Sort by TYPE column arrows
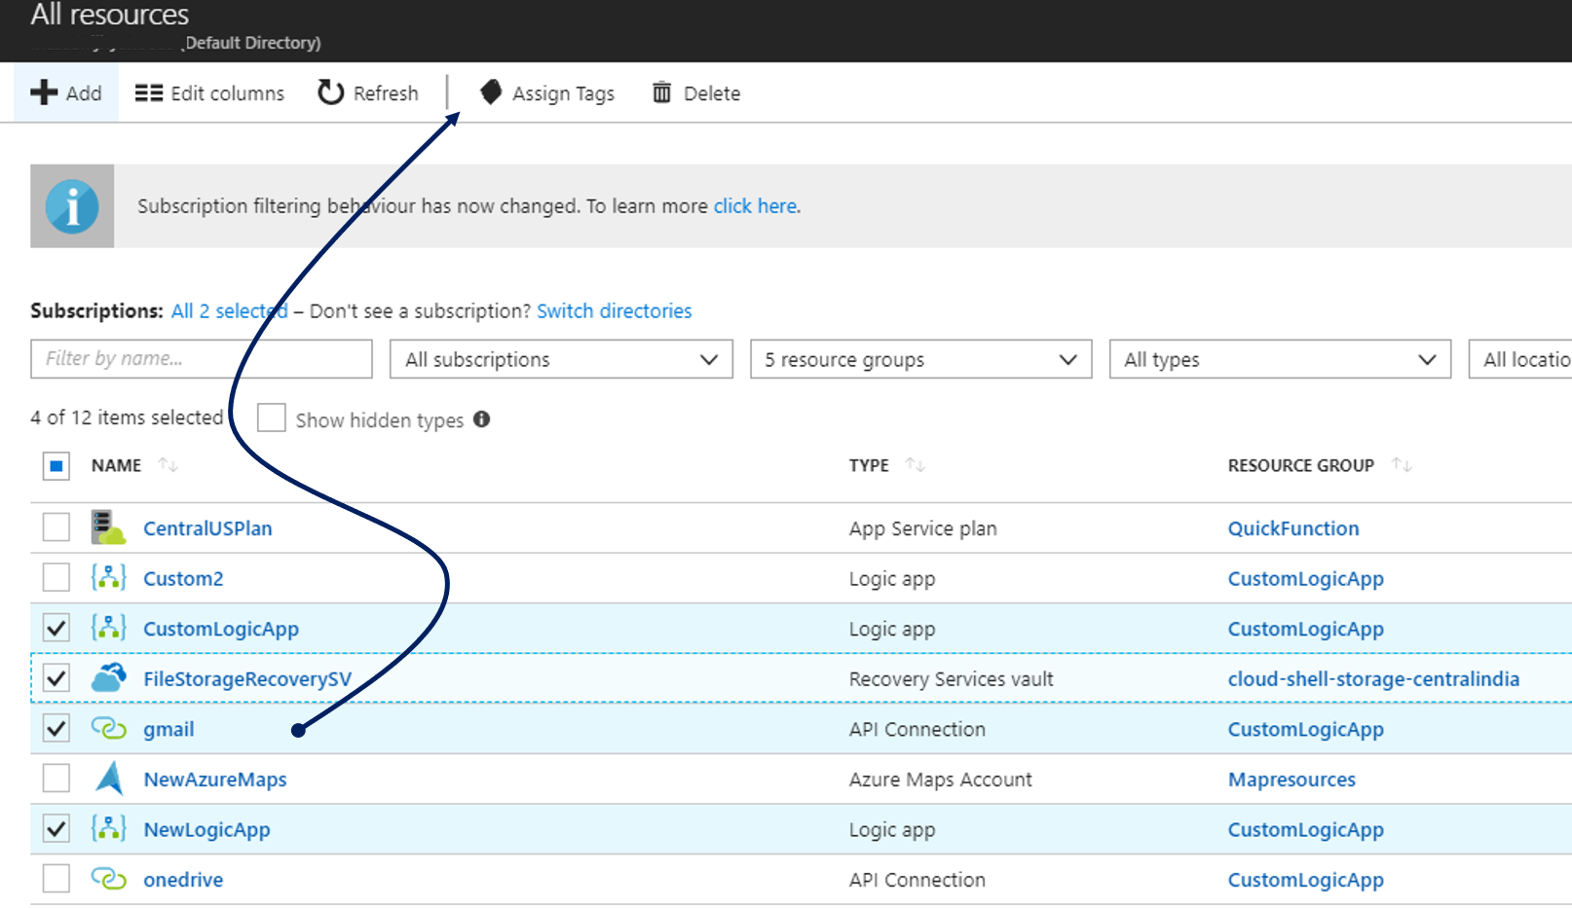 [x=915, y=465]
